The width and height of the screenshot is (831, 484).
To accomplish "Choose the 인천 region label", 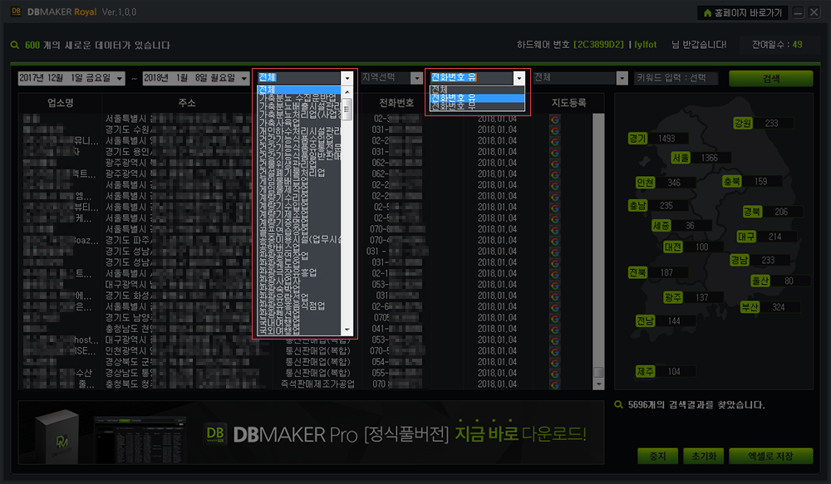I will (645, 183).
